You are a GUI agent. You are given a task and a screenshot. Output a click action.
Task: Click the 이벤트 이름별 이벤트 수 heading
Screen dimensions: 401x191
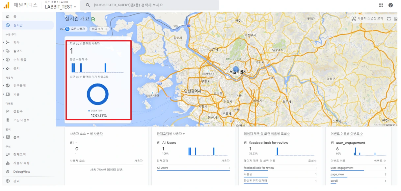[x=347, y=134]
